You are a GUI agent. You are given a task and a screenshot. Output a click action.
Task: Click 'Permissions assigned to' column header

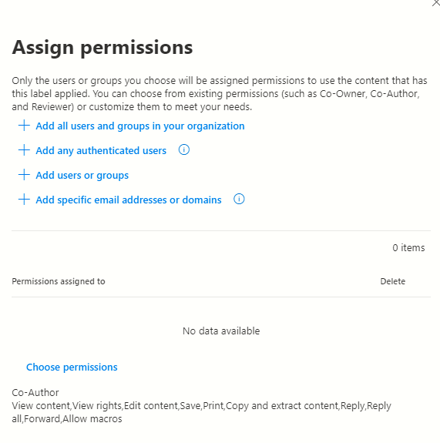point(59,281)
